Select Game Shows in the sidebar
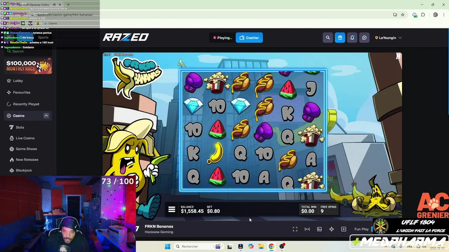Screen dimensions: 449x252 (x=26, y=149)
